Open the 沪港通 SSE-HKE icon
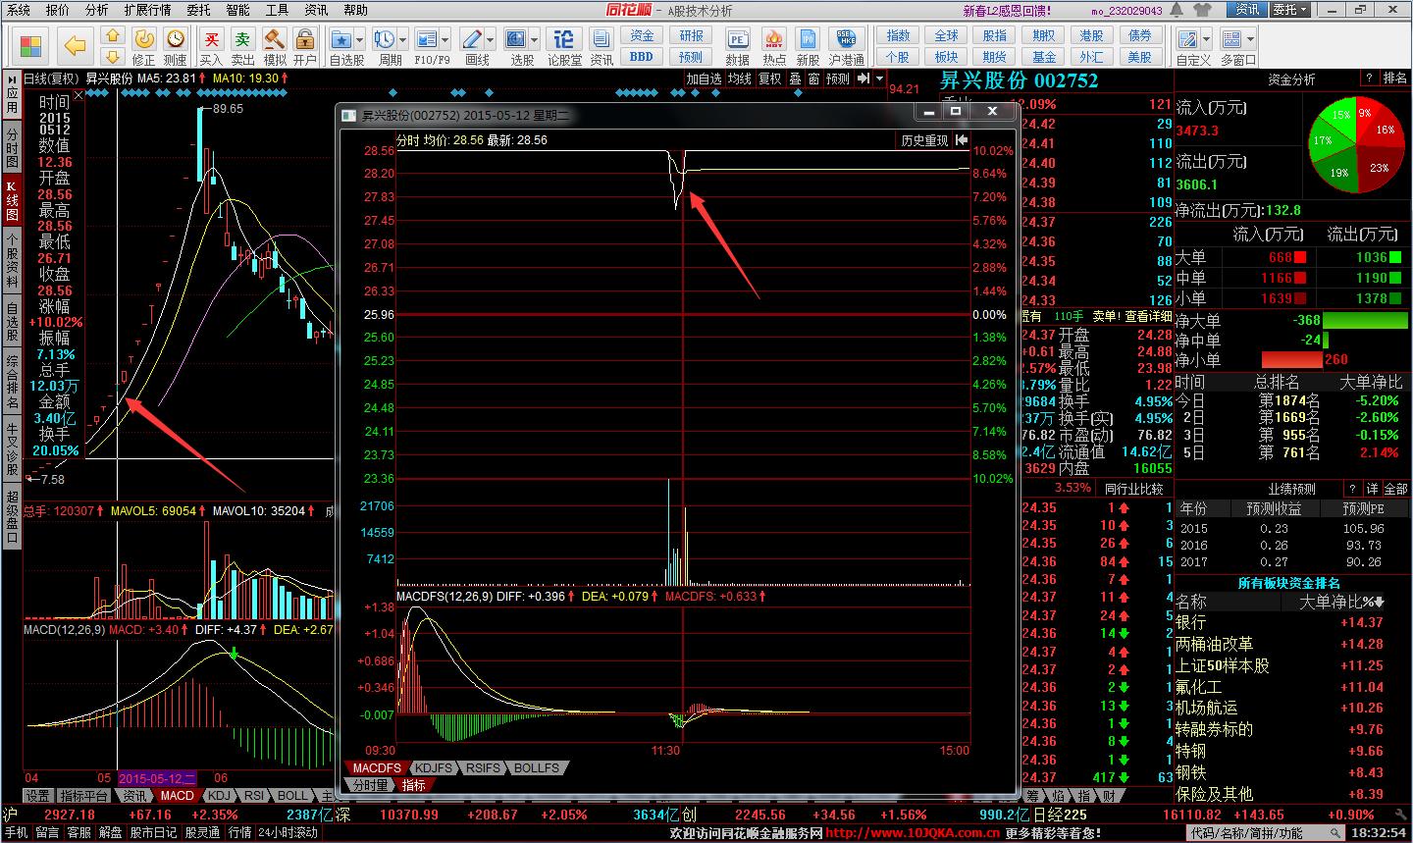The height and width of the screenshot is (843, 1413). (846, 46)
